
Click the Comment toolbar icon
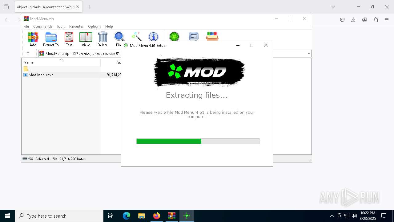[193, 36]
